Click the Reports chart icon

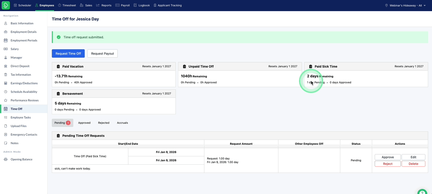click(98, 5)
